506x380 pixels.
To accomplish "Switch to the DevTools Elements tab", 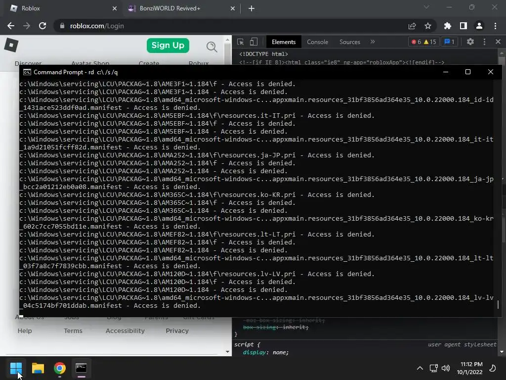I will coord(284,42).
